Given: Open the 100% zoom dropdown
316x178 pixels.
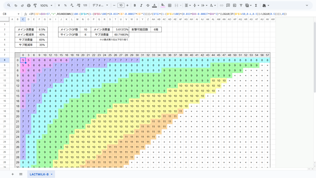Looking at the screenshot, I should (x=46, y=6).
